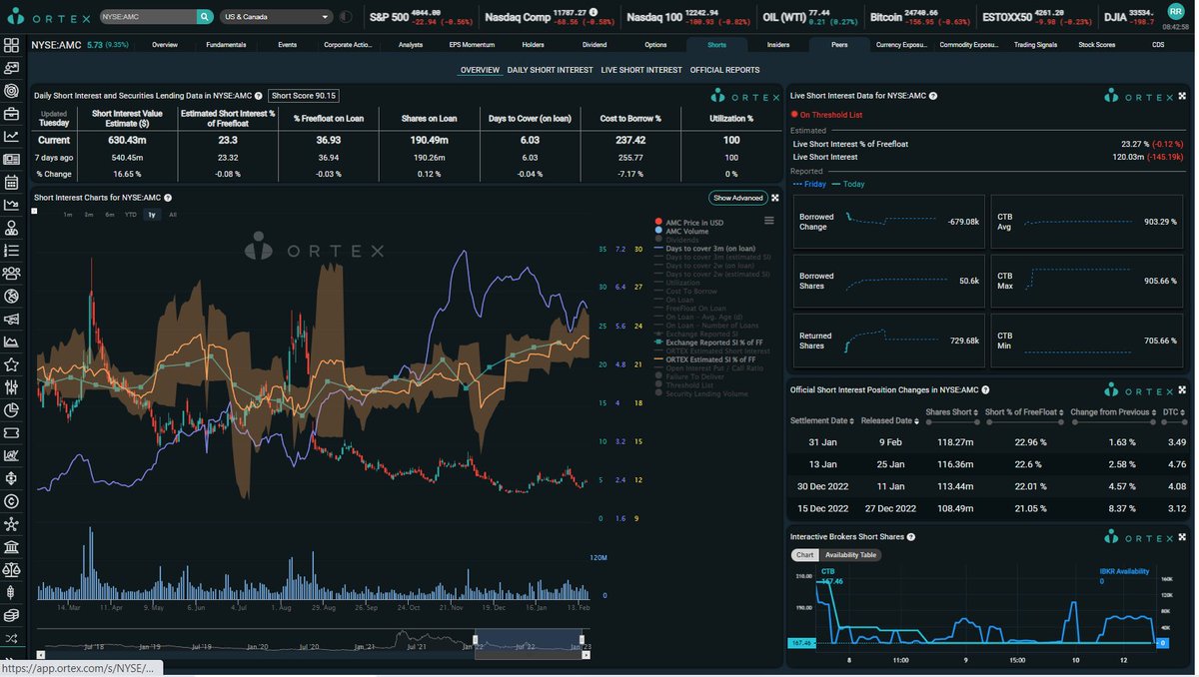Click the Show Advanced button
Screen dimensions: 1199x677
pyautogui.click(x=737, y=198)
